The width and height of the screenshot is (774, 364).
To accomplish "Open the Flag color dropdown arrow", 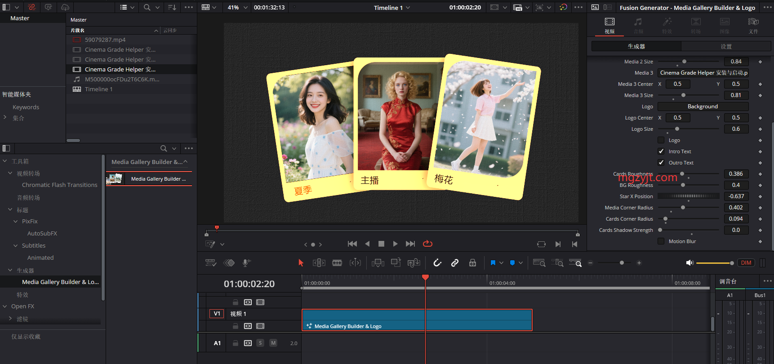I will (501, 263).
